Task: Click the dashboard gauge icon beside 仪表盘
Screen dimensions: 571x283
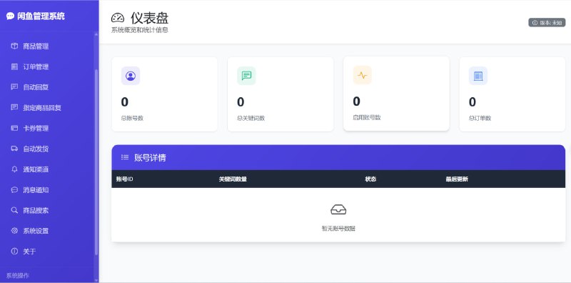Action: [x=118, y=18]
